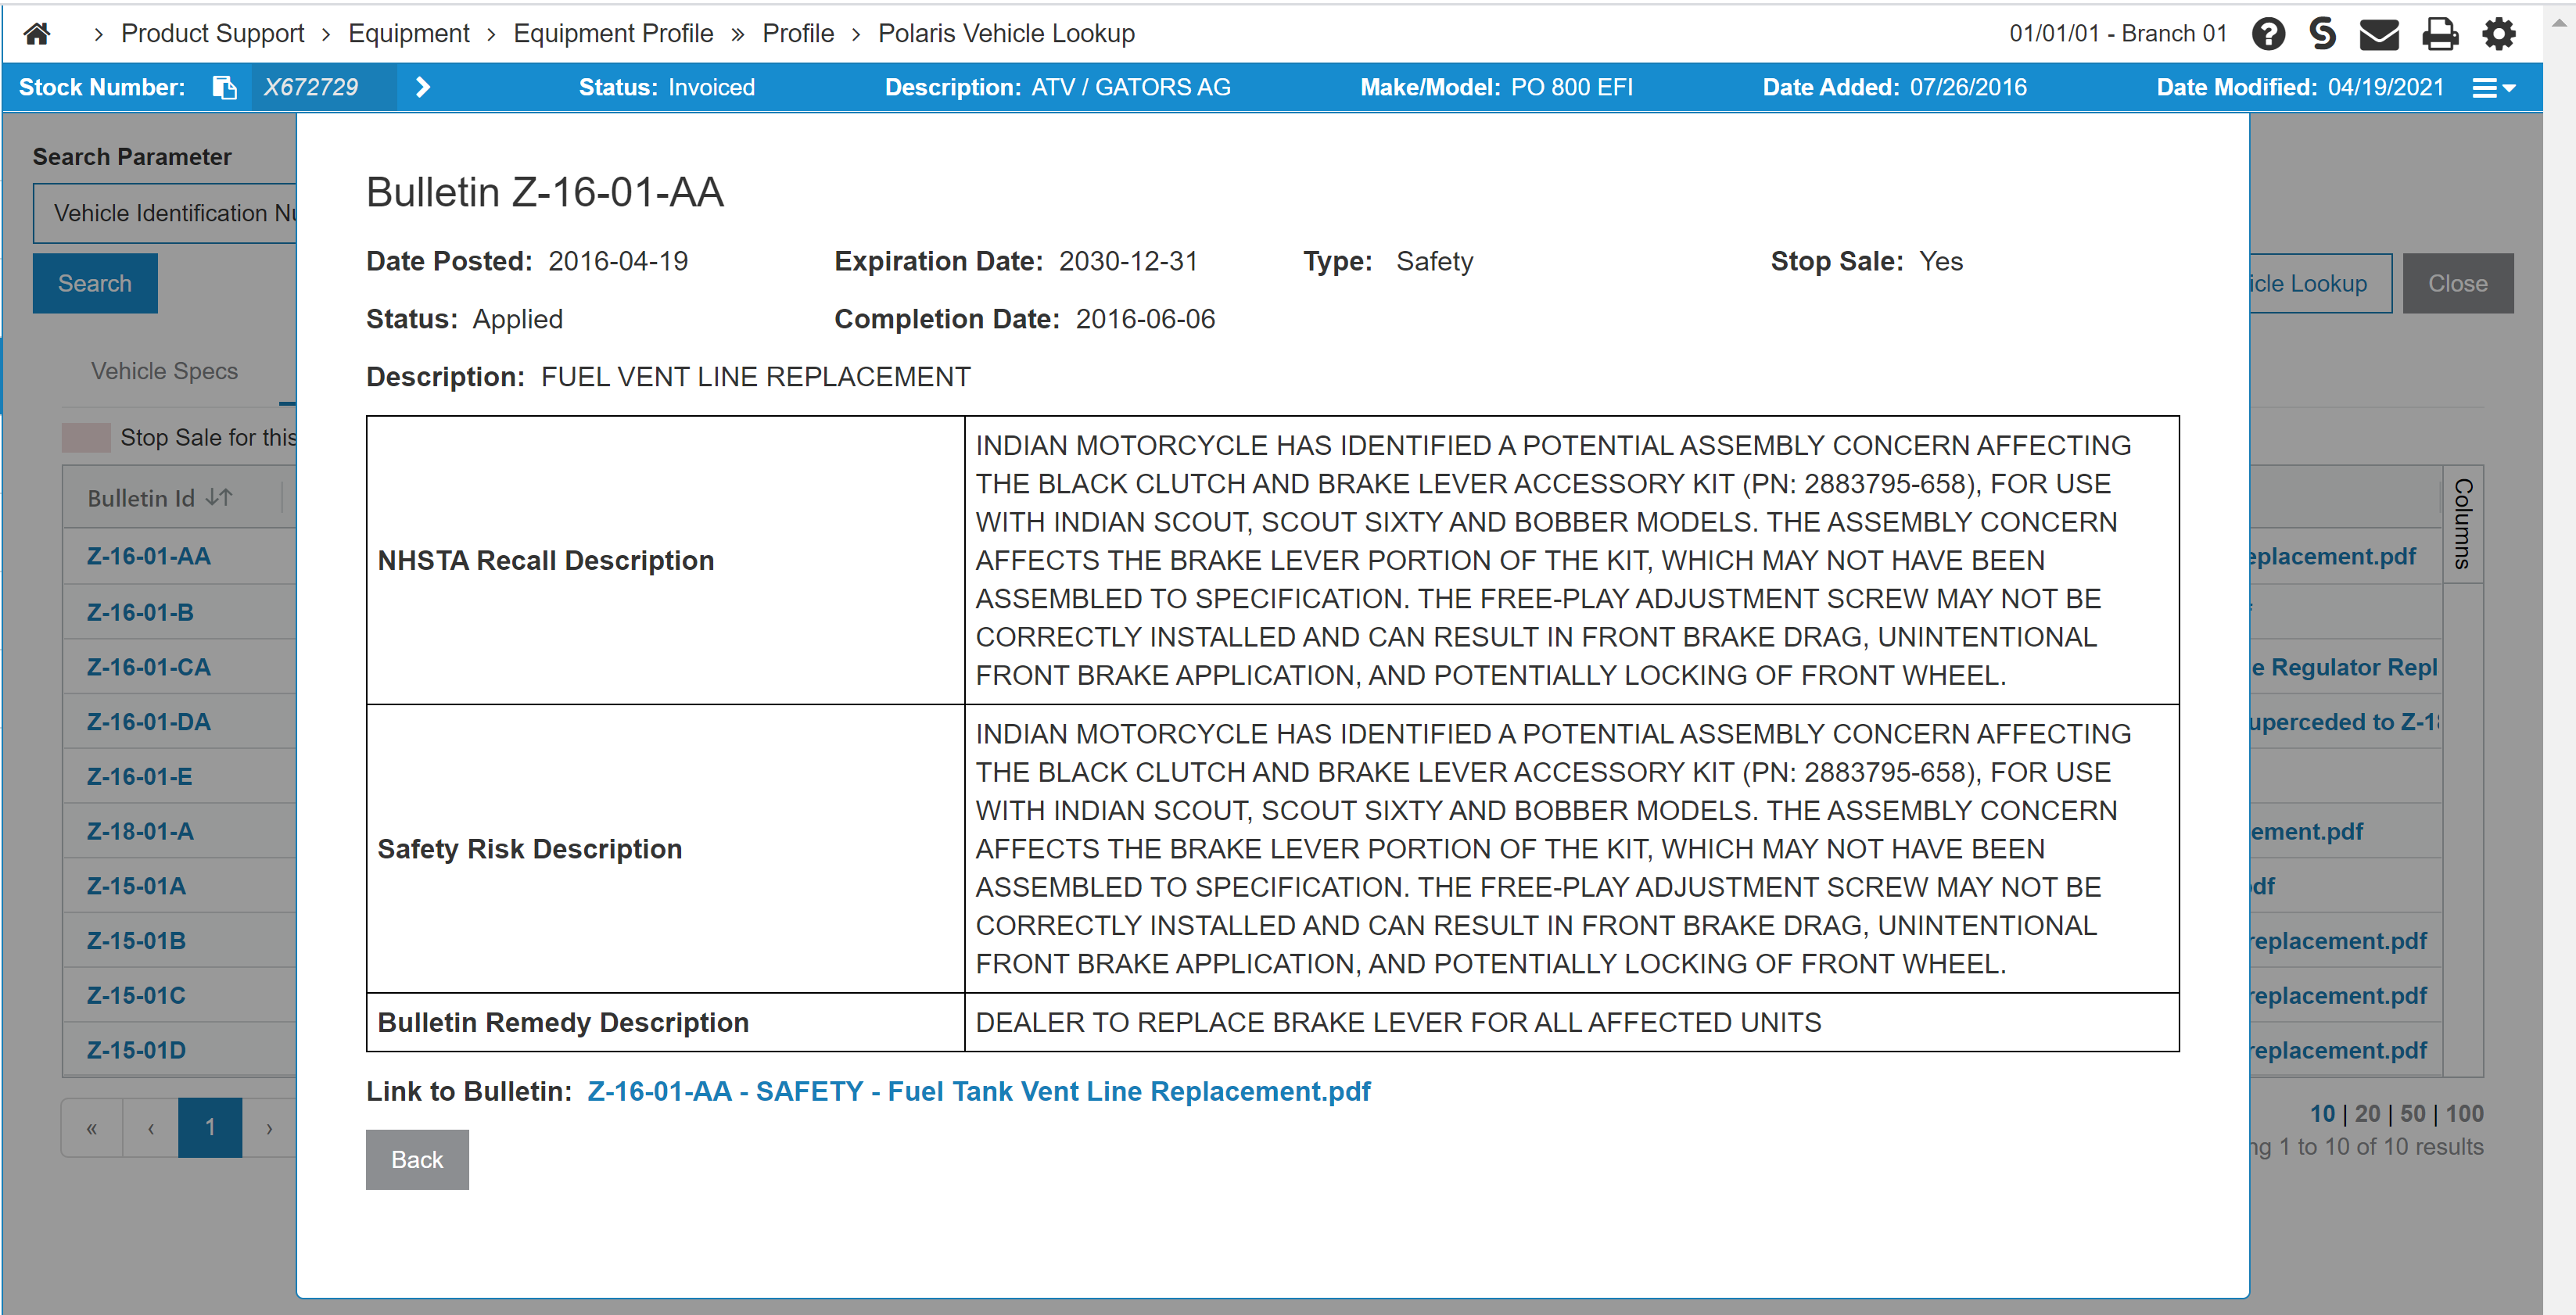Open the settings gear icon
Image resolution: width=2576 pixels, height=1315 pixels.
click(x=2498, y=34)
